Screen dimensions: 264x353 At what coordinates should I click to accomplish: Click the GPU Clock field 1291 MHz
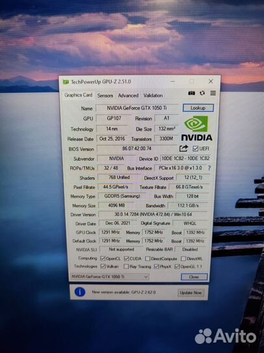click(x=110, y=232)
